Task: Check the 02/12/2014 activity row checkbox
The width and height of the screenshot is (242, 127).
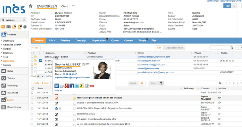Action: point(32,98)
